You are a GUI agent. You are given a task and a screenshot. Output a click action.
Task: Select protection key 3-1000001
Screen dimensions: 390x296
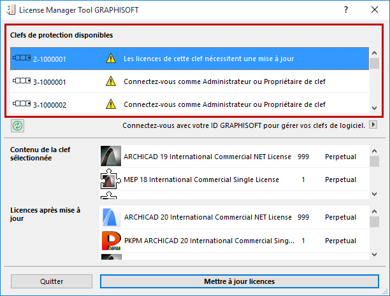(x=189, y=81)
